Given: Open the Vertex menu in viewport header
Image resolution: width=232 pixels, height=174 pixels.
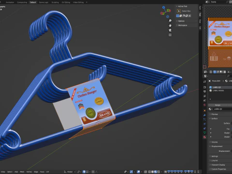Looking at the screenshot, I should tap(29, 172).
